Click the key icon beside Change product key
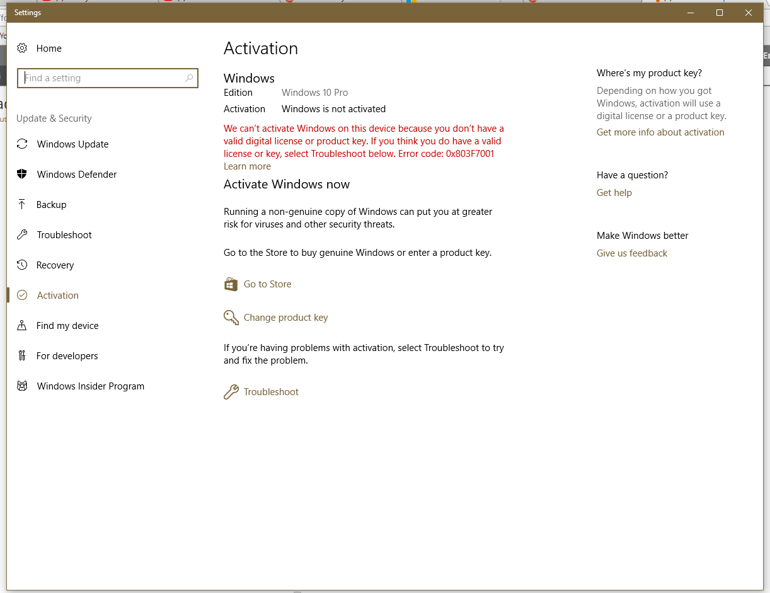The width and height of the screenshot is (770, 593). 231,317
